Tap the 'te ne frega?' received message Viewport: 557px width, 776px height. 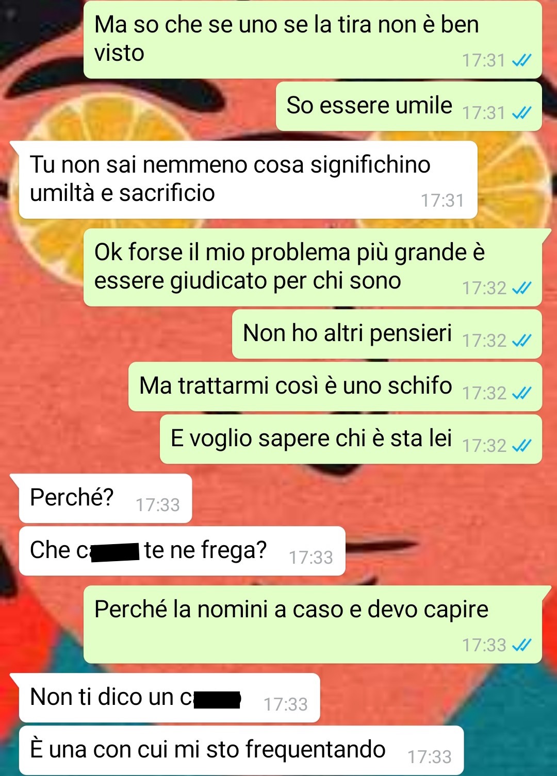(x=182, y=551)
